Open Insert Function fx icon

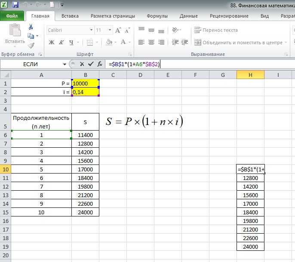click(x=100, y=64)
